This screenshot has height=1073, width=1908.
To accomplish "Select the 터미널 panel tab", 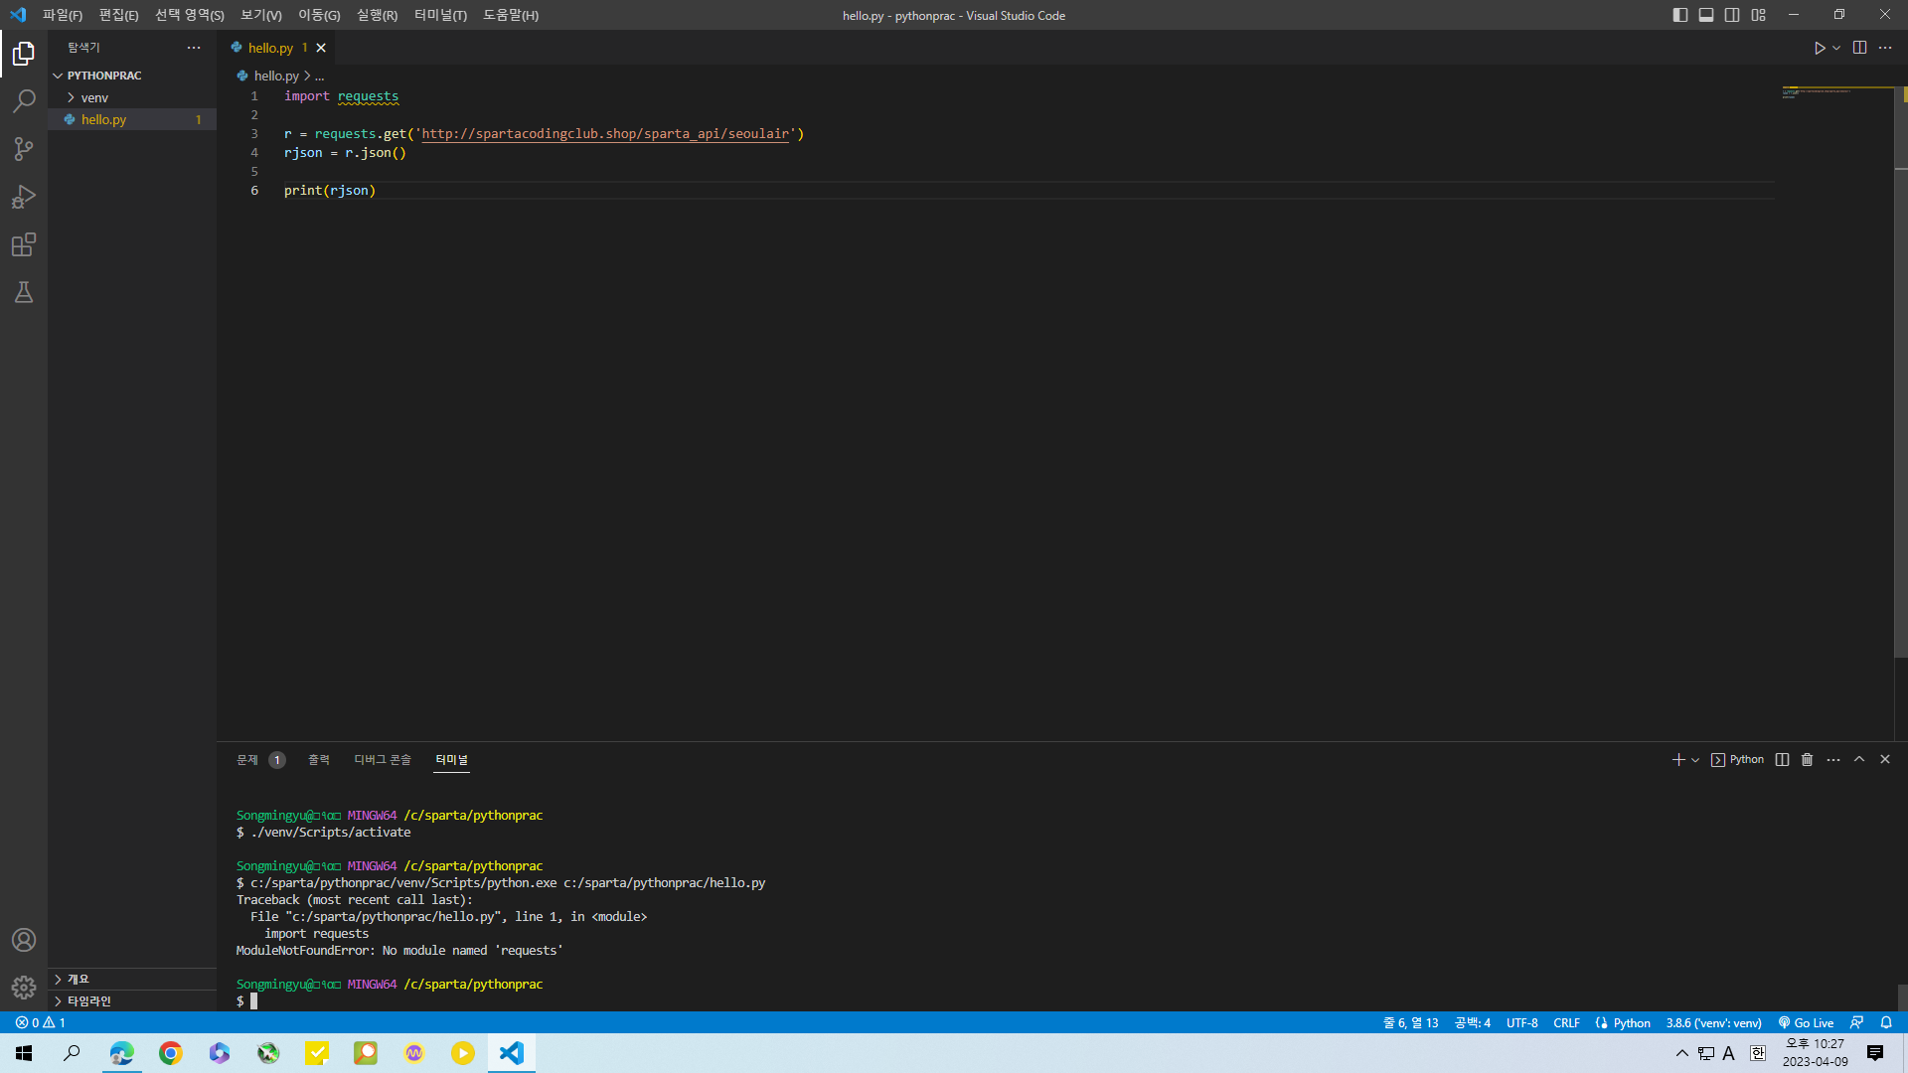I will (x=452, y=760).
